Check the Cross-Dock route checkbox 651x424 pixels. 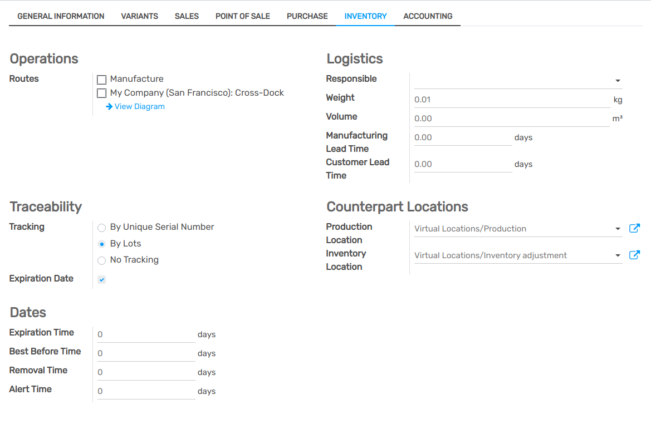click(x=101, y=93)
